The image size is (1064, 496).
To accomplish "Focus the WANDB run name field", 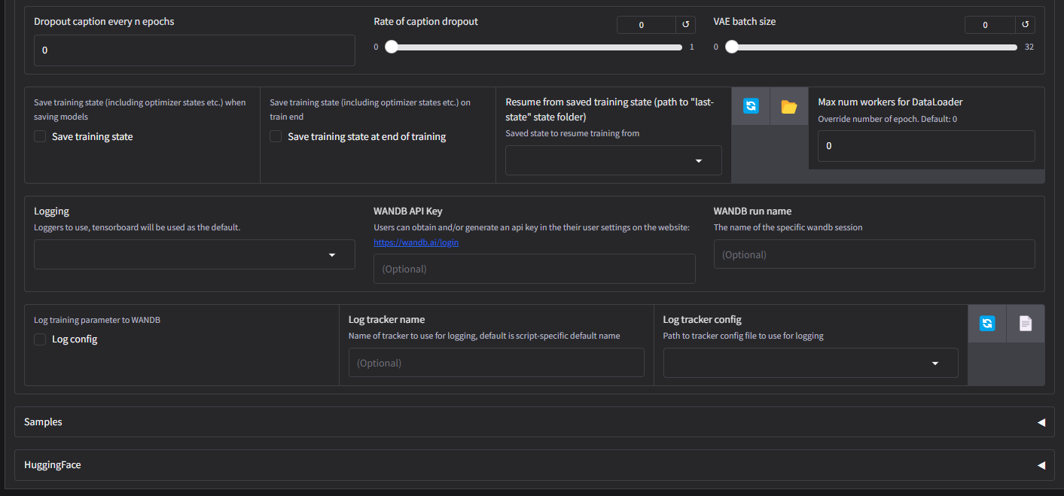I will [x=873, y=254].
